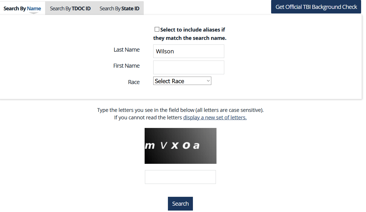
Task: Click the Race label
Action: 134,82
